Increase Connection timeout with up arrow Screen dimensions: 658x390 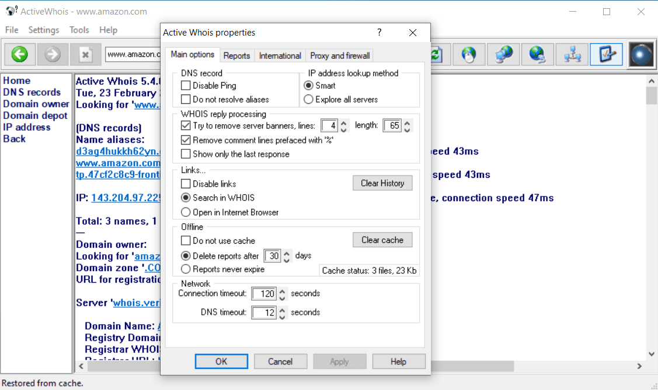tap(283, 291)
